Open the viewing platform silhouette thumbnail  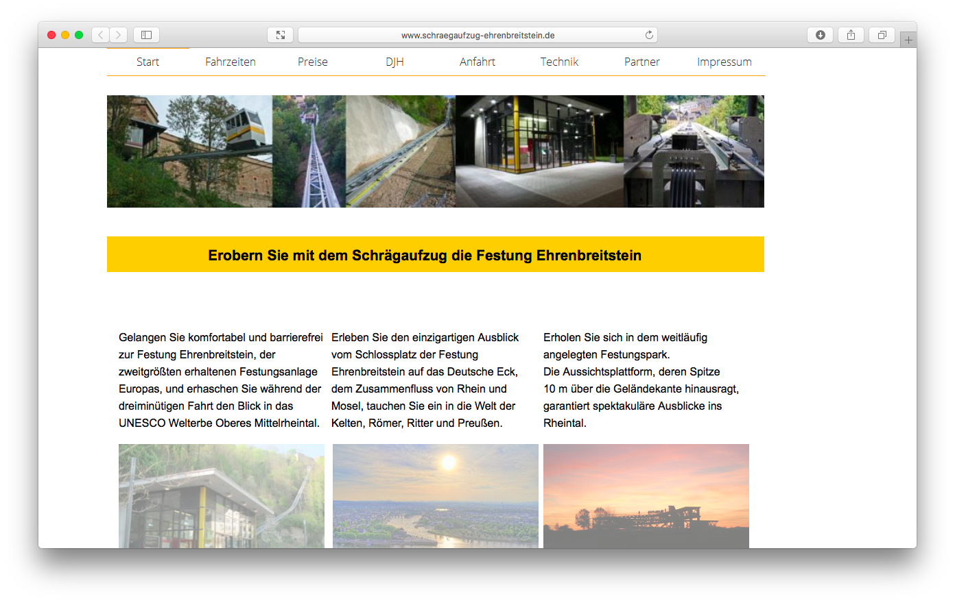646,496
